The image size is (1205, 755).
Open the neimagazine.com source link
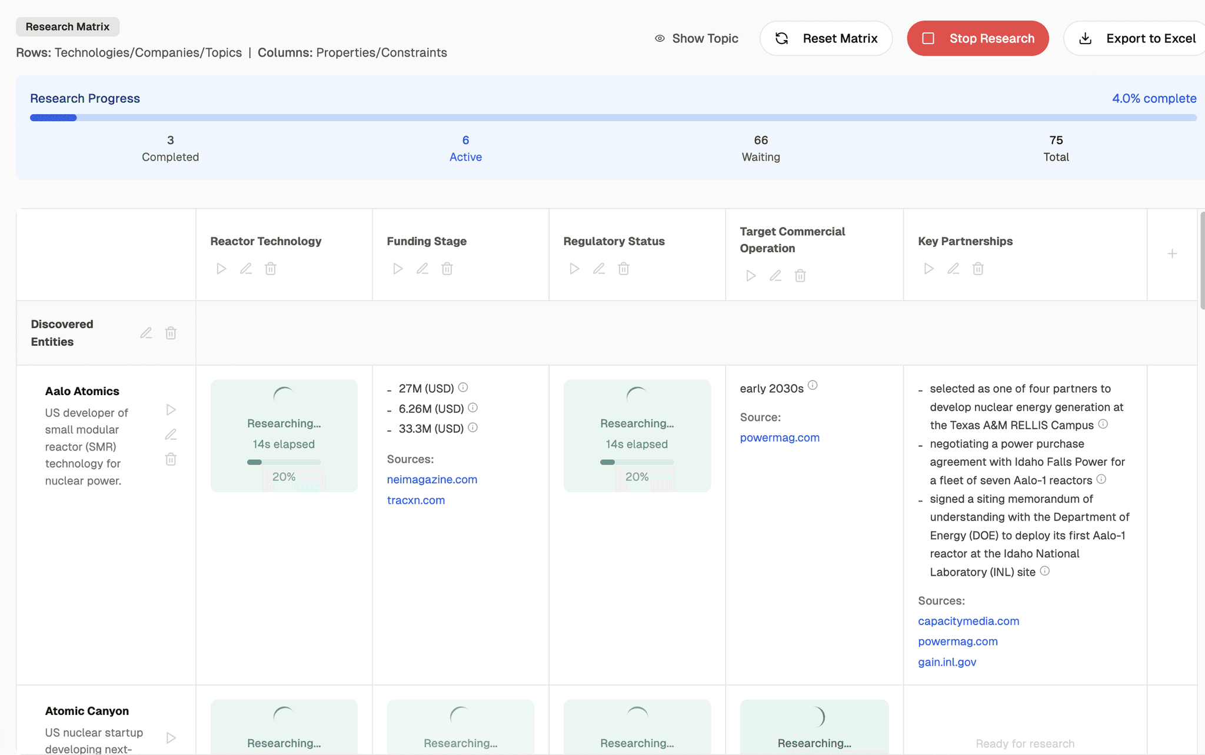[432, 479]
